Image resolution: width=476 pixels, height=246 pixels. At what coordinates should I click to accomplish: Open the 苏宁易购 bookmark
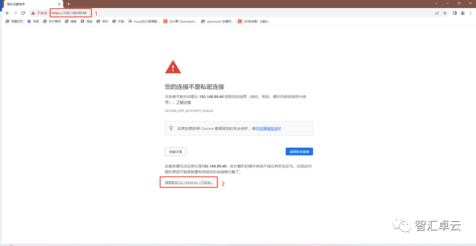(x=52, y=21)
